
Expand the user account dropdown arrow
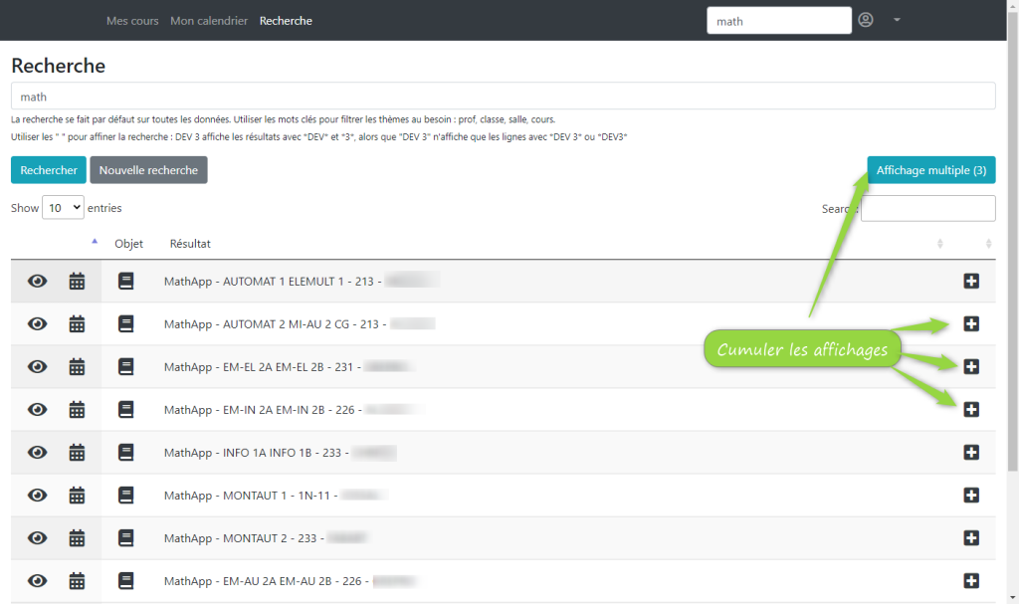pyautogui.click(x=897, y=20)
